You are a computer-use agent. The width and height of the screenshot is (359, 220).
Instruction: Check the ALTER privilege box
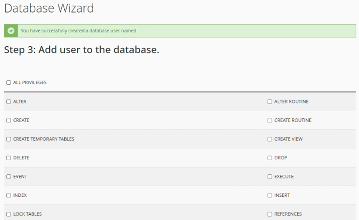pyautogui.click(x=9, y=102)
